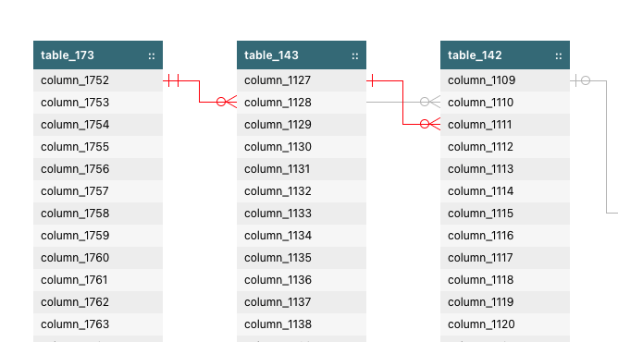This screenshot has height=342, width=618.
Task: Select the table_142 header
Action: click(x=505, y=55)
